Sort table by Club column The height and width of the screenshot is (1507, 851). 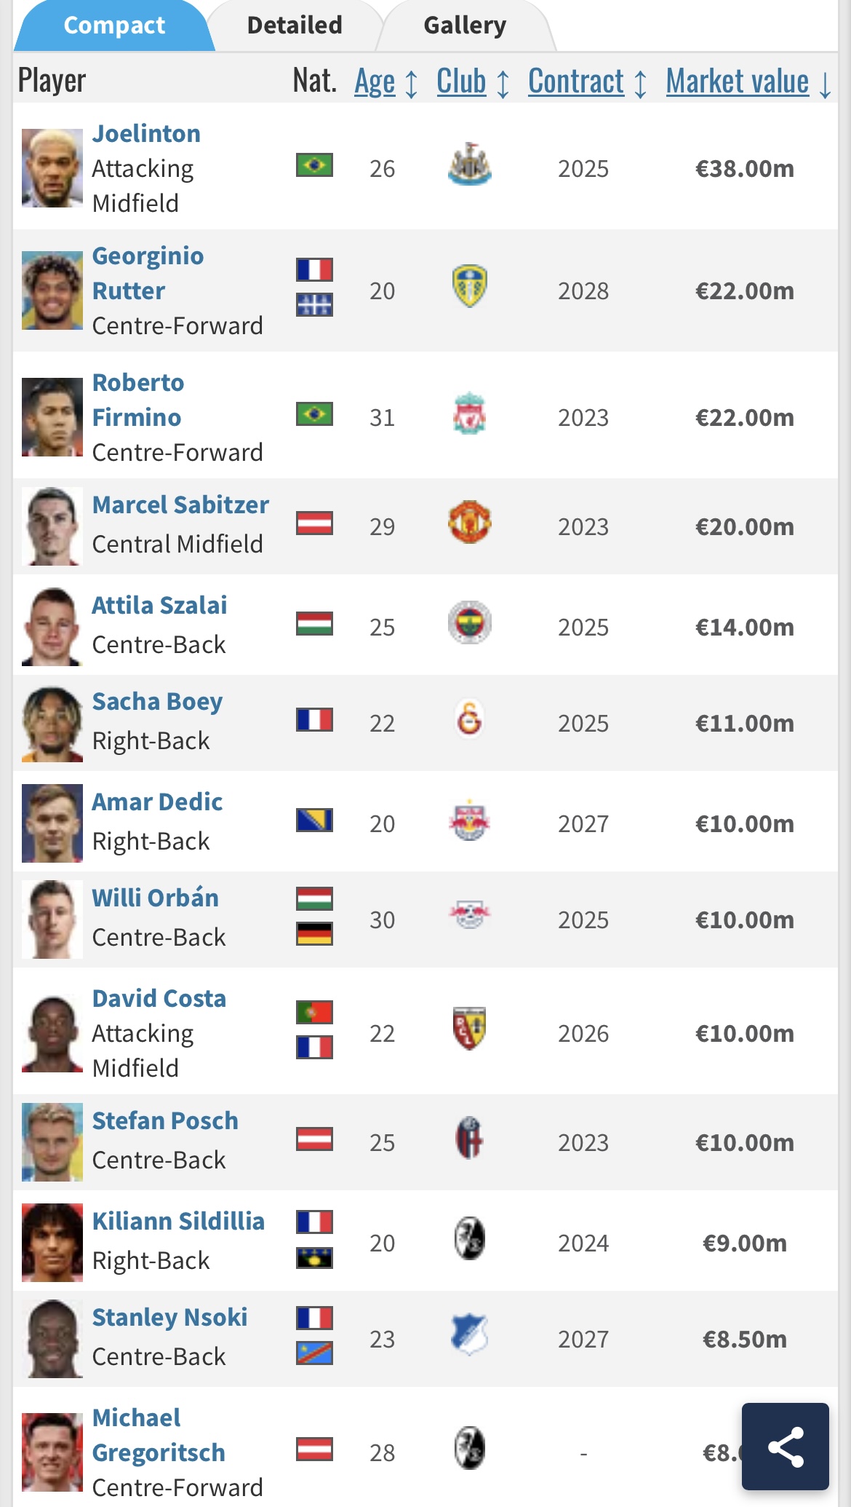click(x=473, y=82)
